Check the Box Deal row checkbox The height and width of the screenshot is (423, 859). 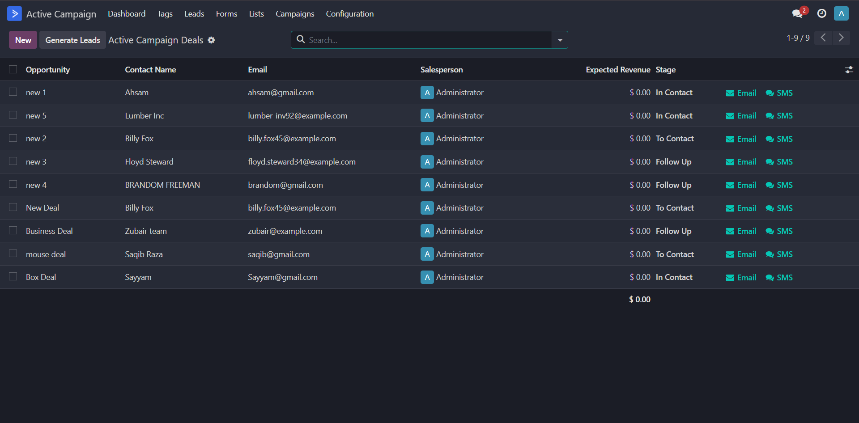coord(13,276)
